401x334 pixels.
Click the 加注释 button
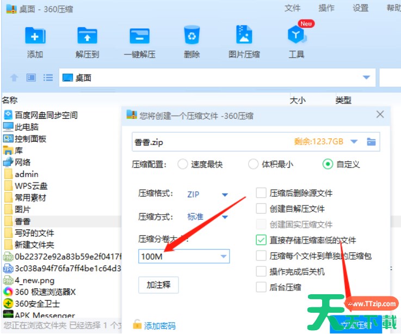pos(158,285)
